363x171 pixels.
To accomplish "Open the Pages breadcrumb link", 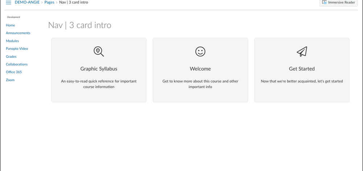I will point(49,3).
